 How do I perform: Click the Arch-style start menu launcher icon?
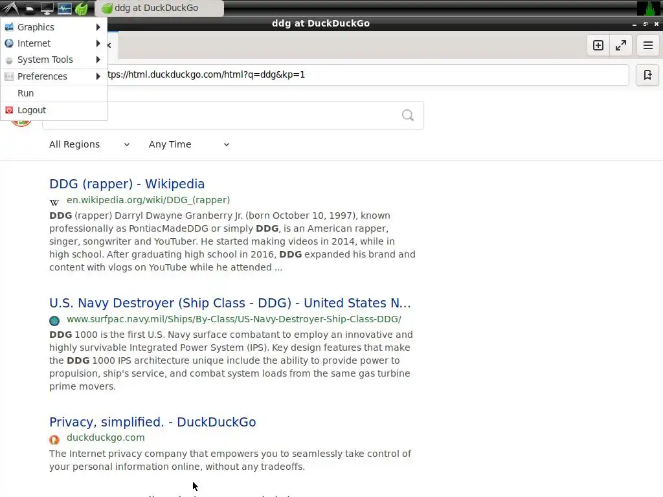[x=10, y=8]
